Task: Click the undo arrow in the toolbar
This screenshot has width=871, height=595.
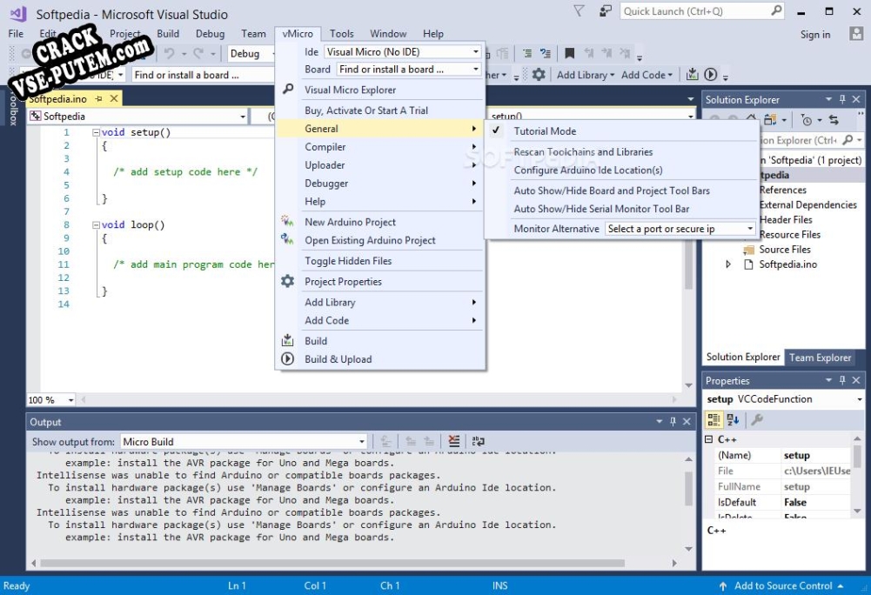Action: 169,53
